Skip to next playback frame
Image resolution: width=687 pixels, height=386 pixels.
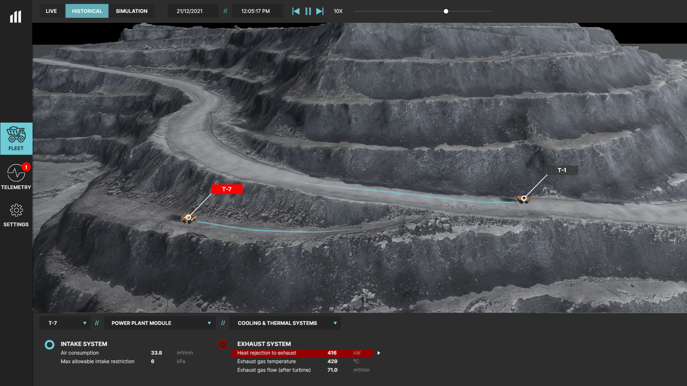pyautogui.click(x=320, y=11)
